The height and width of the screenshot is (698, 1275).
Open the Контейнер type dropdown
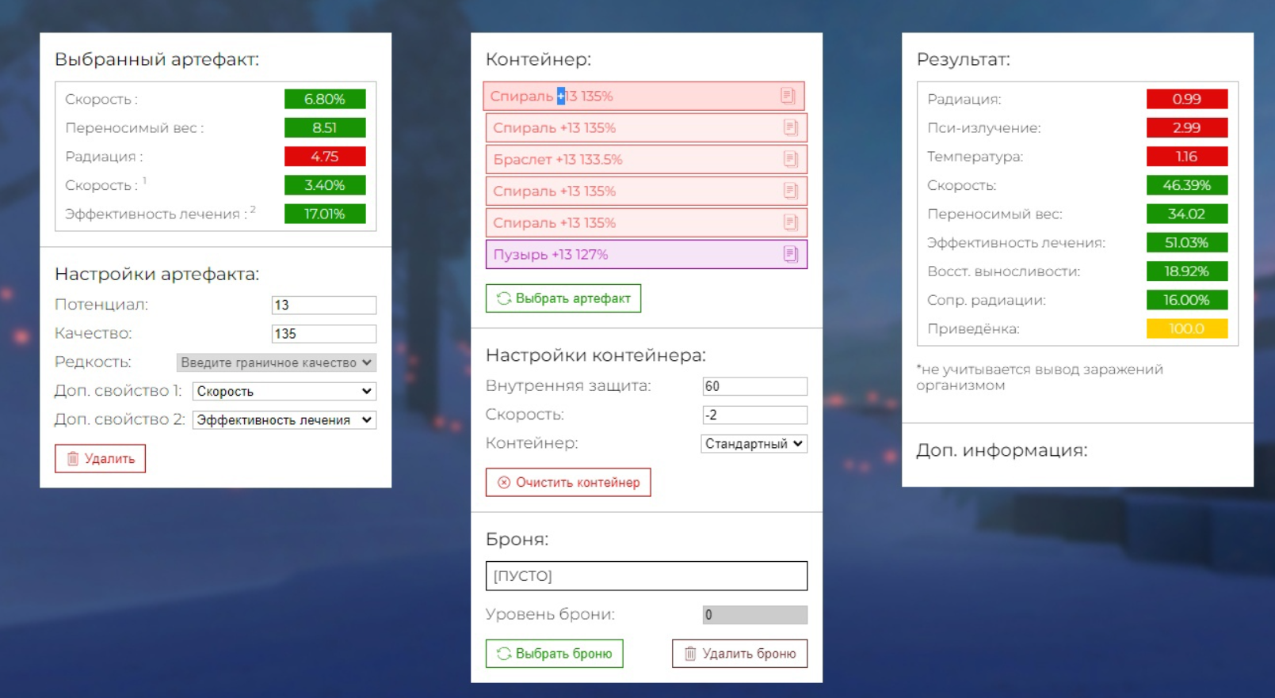click(x=754, y=444)
